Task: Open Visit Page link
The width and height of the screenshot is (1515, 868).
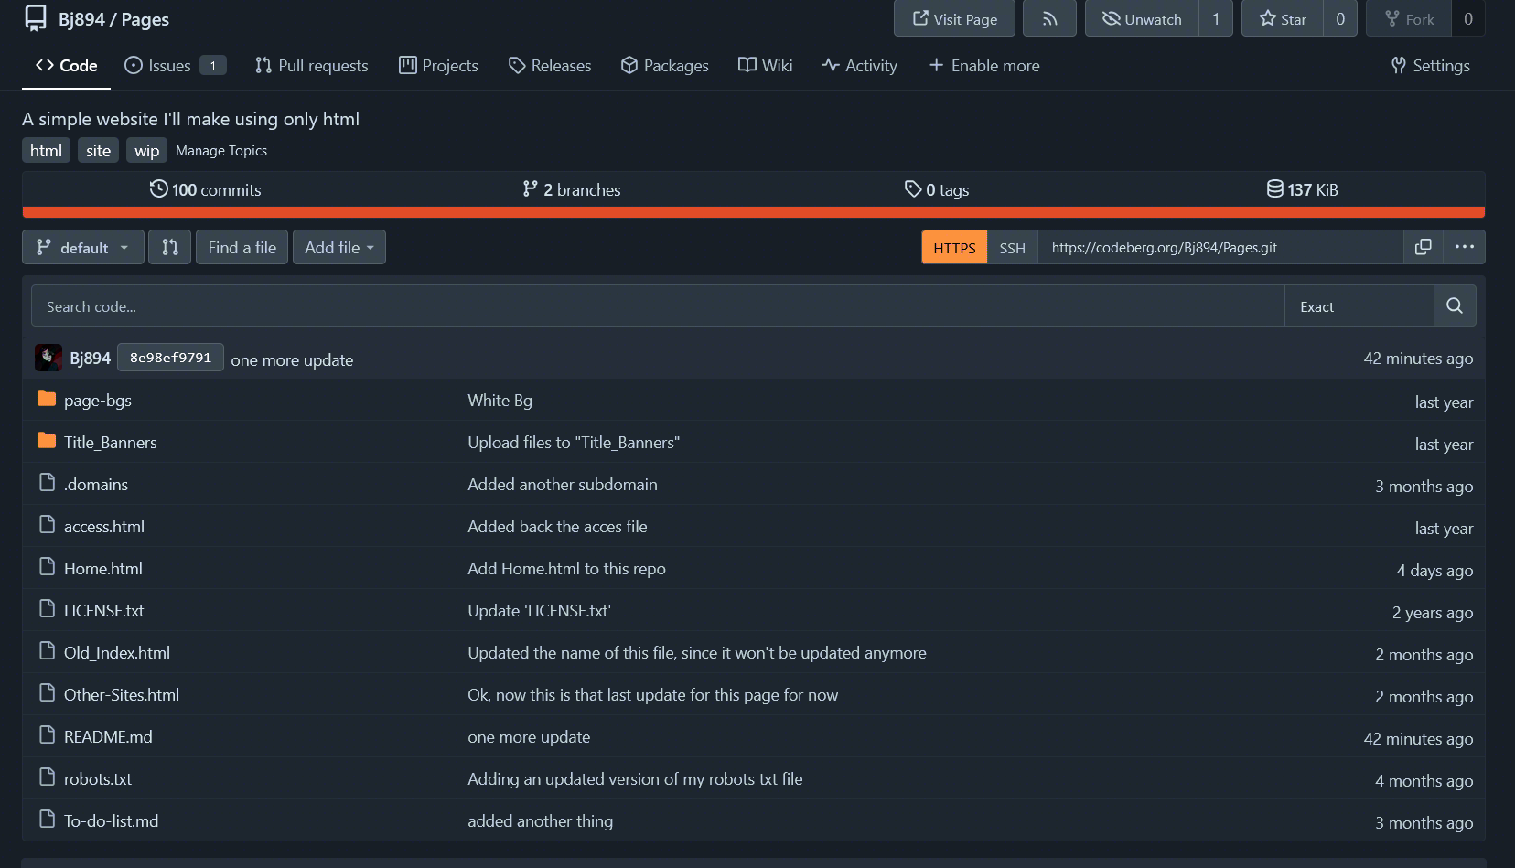Action: 954,18
